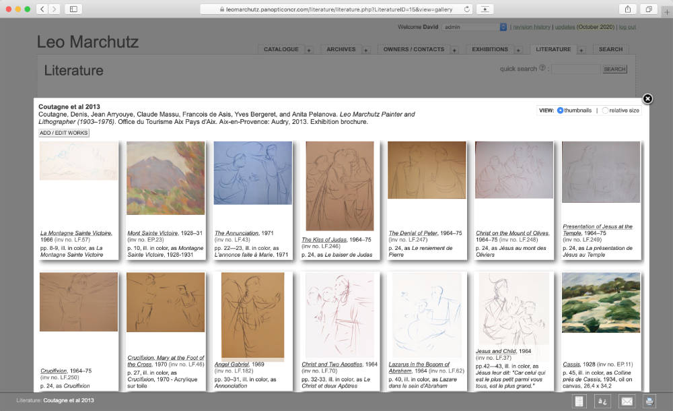The image size is (673, 411).
Task: Open the admin user dropdown arrow
Action: [503, 27]
